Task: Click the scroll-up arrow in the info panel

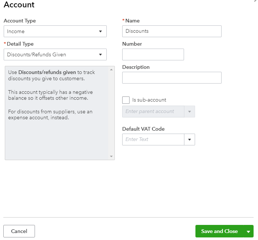Action: click(112, 69)
